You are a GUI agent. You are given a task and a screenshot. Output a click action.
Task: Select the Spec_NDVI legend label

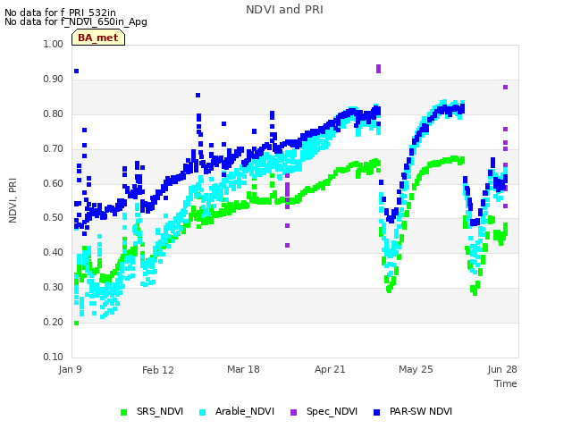pyautogui.click(x=332, y=411)
